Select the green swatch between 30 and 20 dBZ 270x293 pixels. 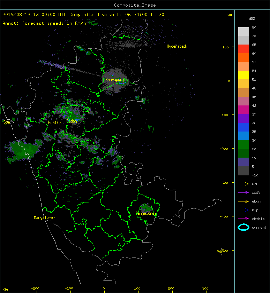click(x=243, y=144)
